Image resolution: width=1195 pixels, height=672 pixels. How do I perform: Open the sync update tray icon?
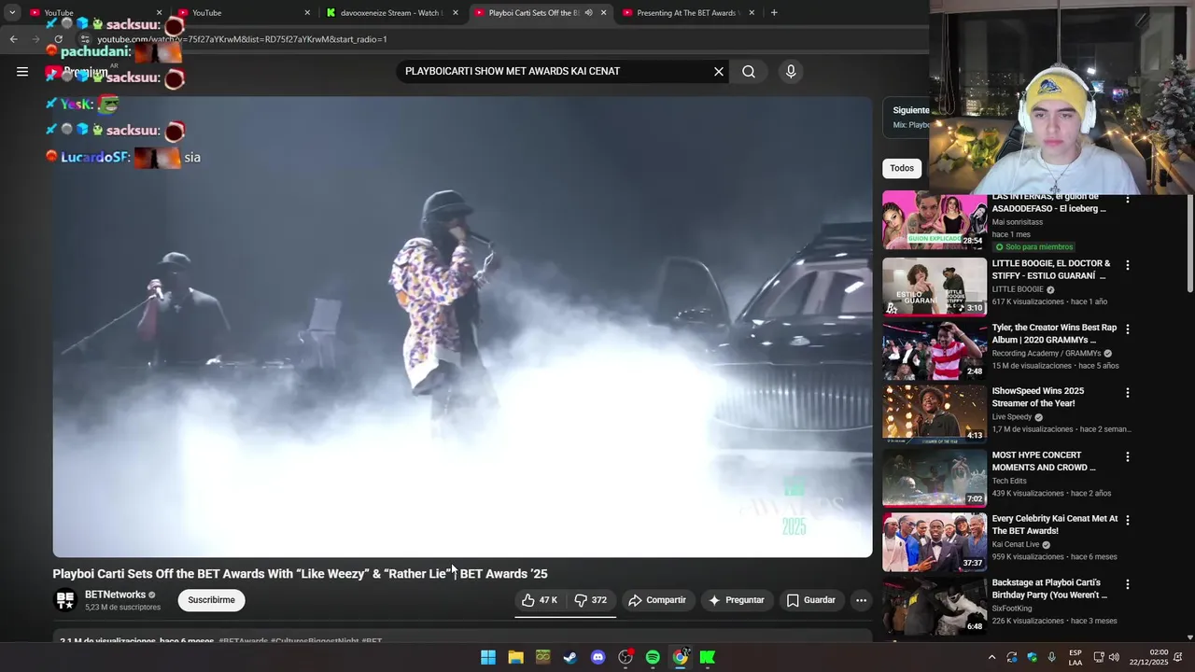[1012, 657]
